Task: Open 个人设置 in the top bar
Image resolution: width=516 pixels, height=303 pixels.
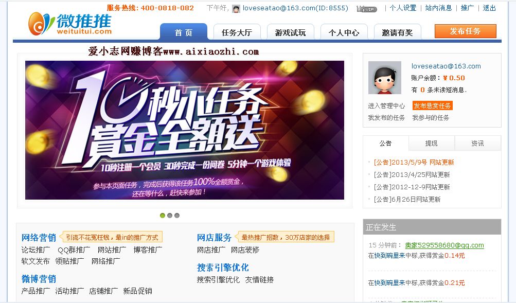Action: click(403, 8)
